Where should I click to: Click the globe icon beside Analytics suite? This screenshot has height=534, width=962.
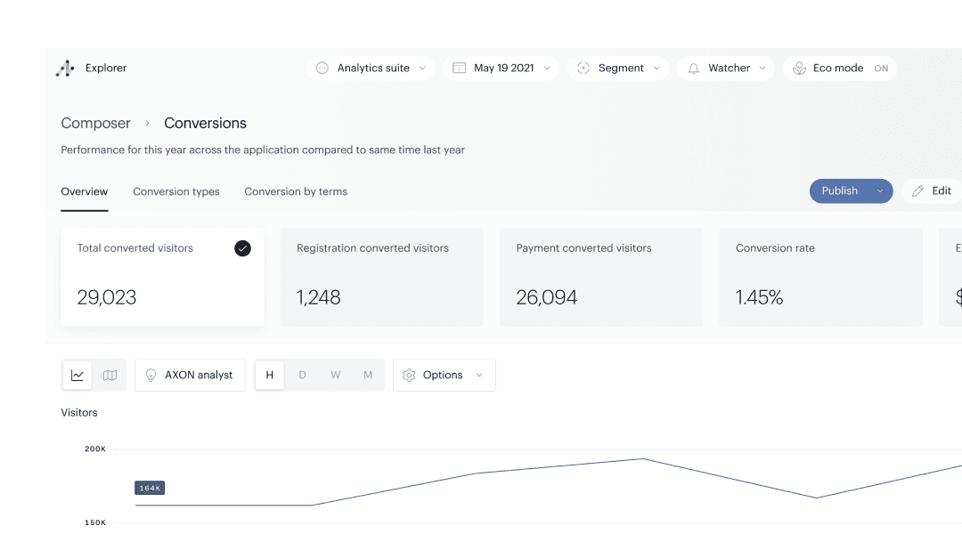click(322, 69)
